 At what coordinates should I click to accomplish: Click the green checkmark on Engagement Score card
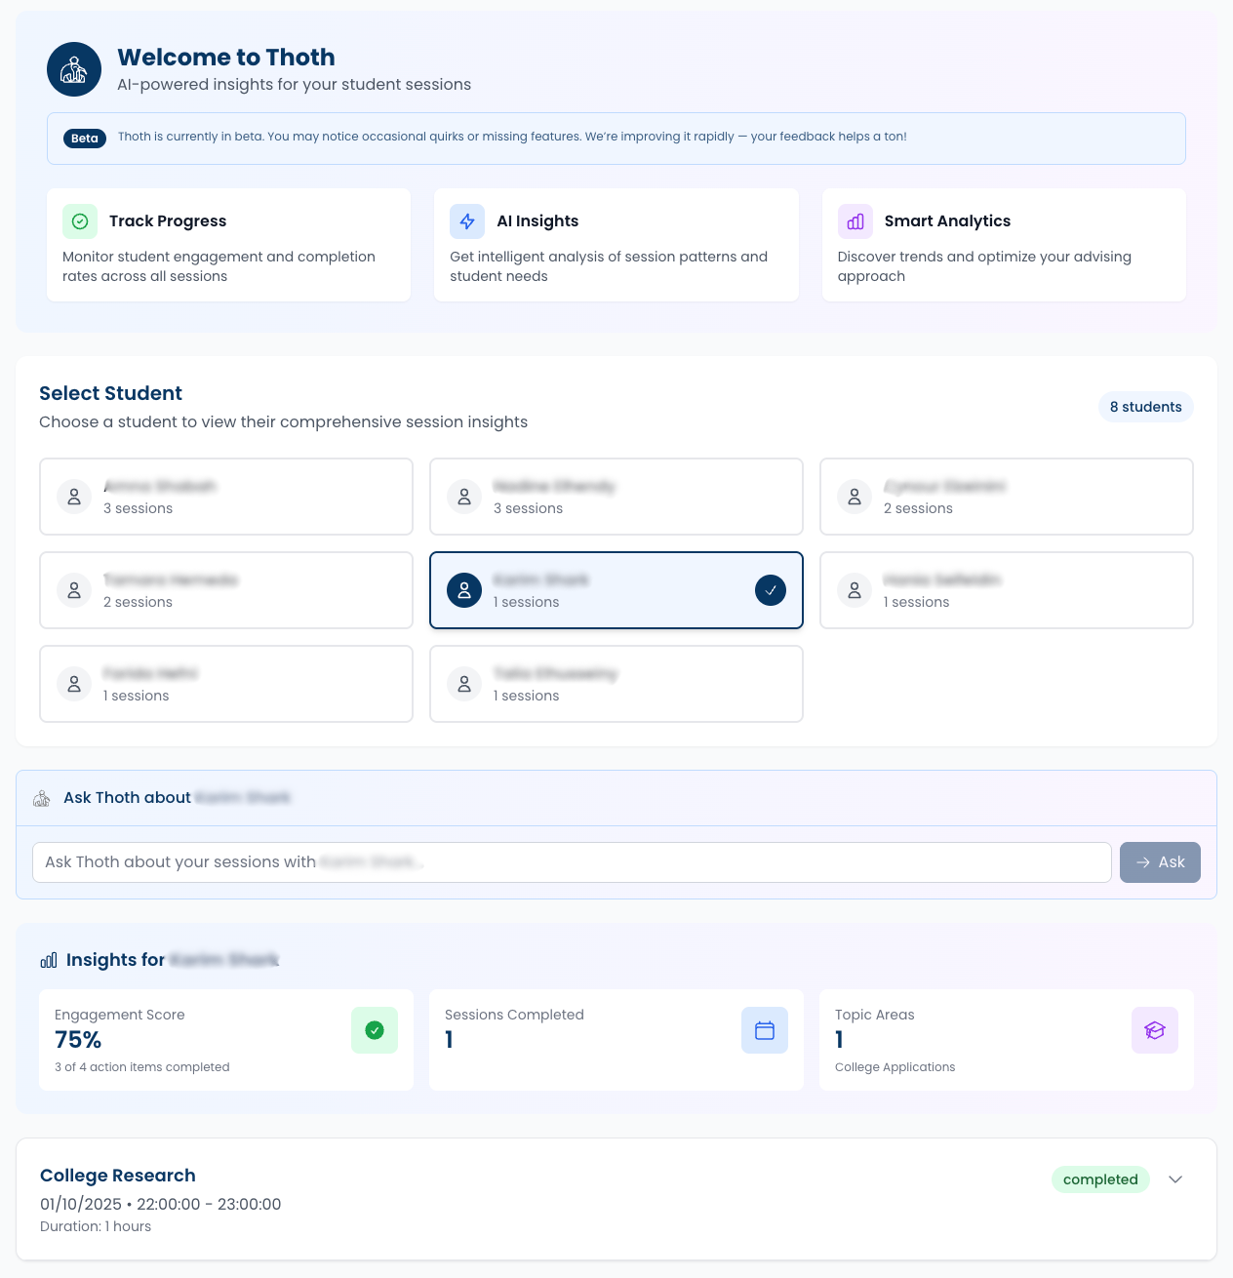375,1030
